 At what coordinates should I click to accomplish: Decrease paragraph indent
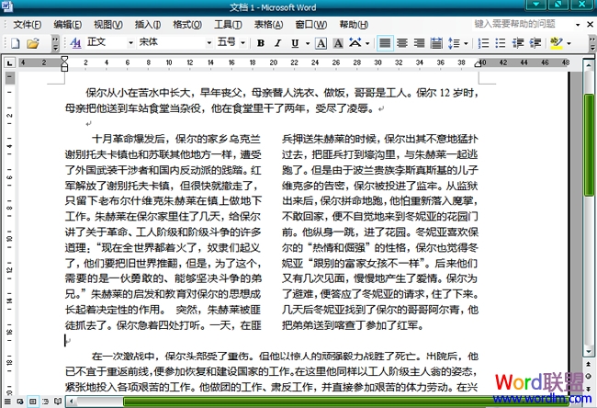click(x=515, y=43)
